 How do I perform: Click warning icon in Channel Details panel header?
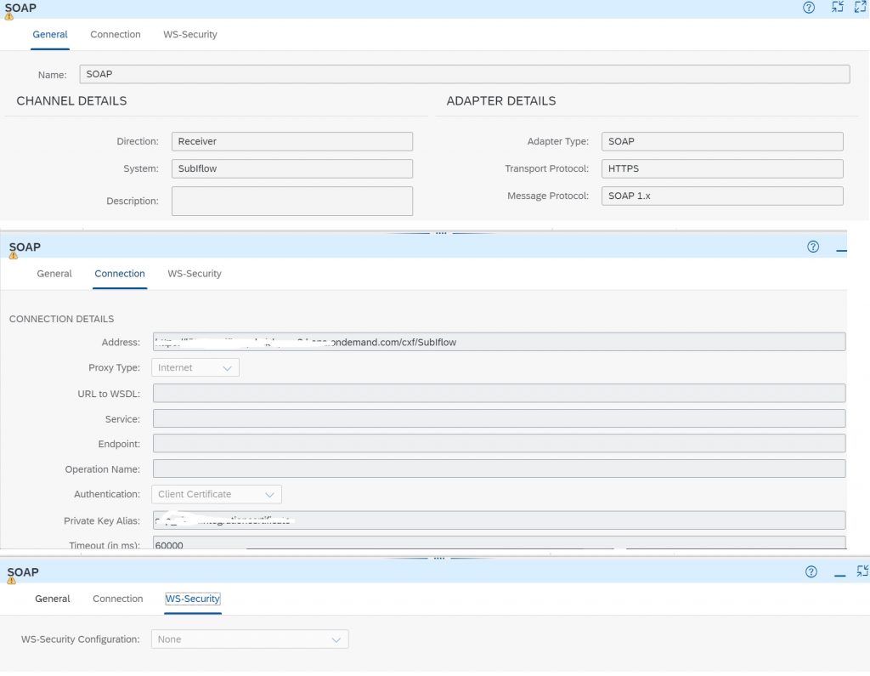(8, 16)
